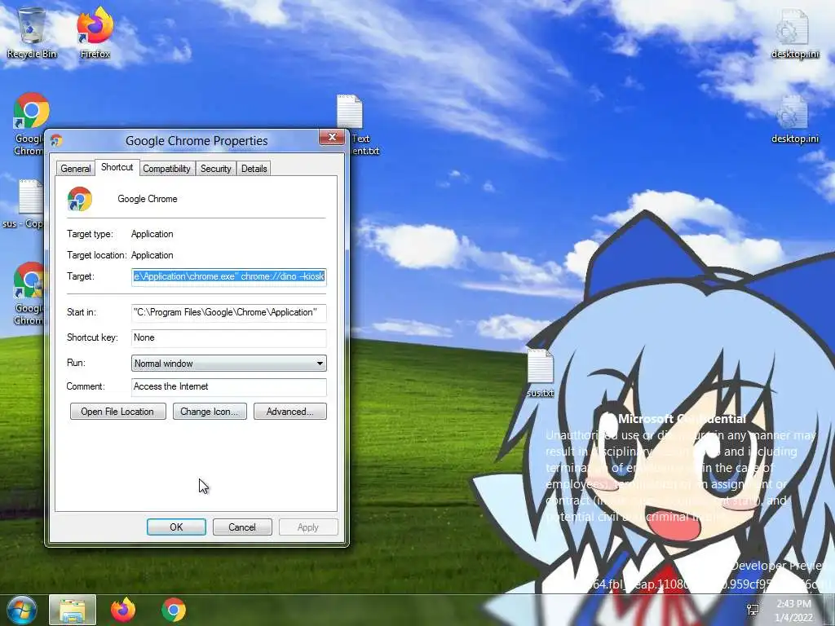Open File Explorer from the taskbar

point(73,610)
